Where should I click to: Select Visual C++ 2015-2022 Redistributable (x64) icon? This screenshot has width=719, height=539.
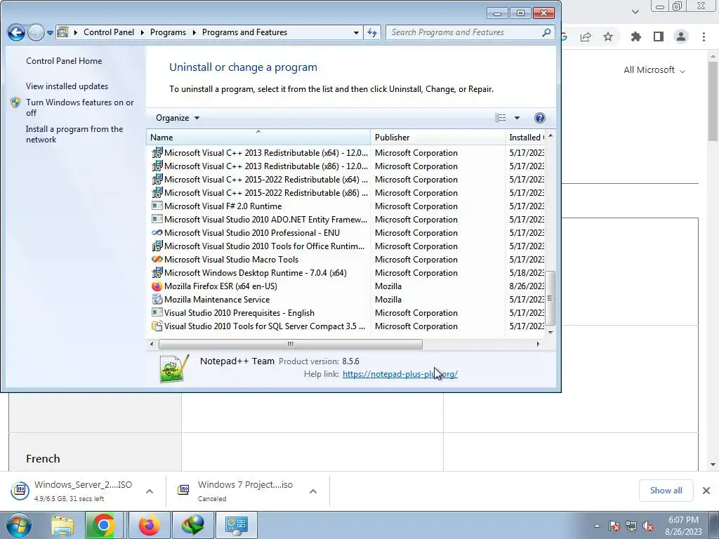point(157,179)
